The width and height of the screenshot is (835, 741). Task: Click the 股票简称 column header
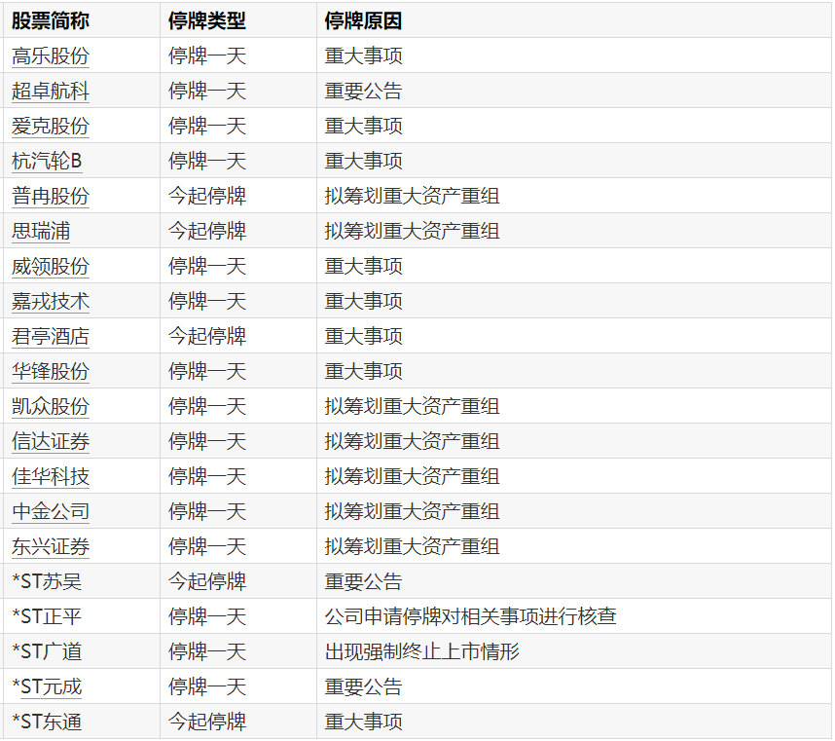click(50, 20)
